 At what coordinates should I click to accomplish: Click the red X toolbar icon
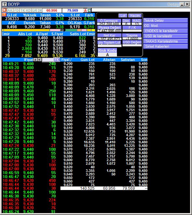[5, 10]
